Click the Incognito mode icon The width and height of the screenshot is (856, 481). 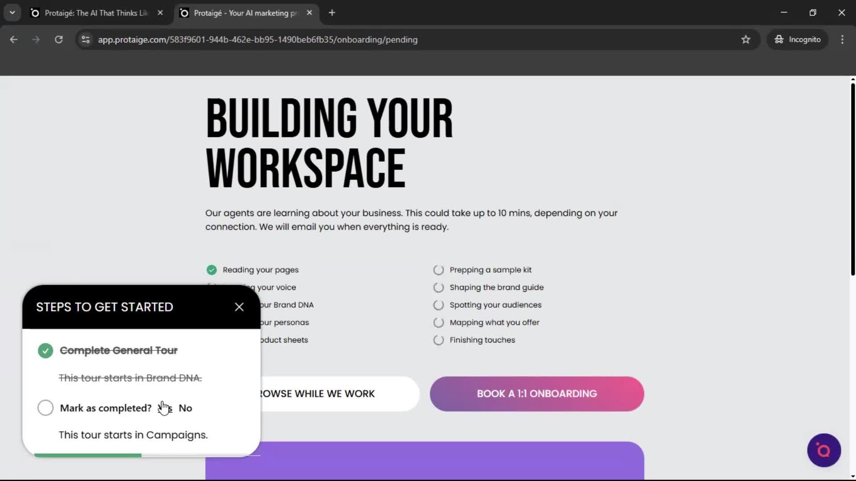[x=778, y=39]
